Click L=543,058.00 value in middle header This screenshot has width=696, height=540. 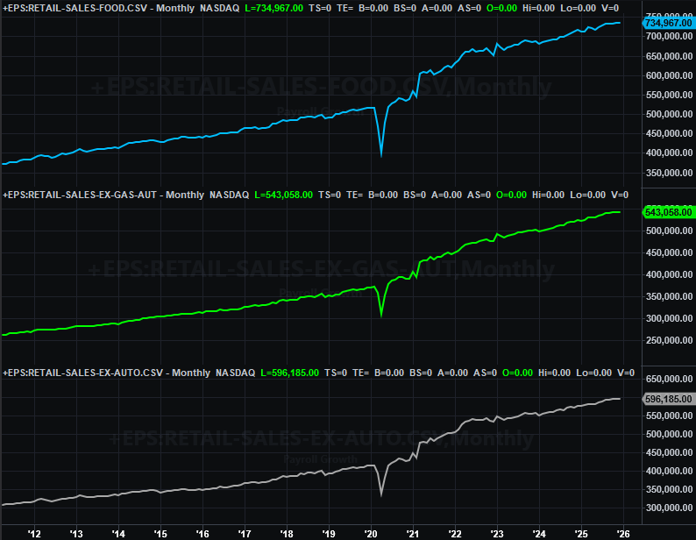(x=283, y=195)
